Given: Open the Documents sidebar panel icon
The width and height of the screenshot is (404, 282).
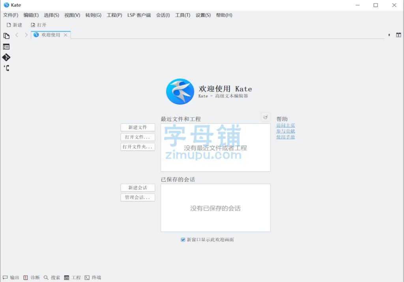Looking at the screenshot, I should tap(6, 36).
